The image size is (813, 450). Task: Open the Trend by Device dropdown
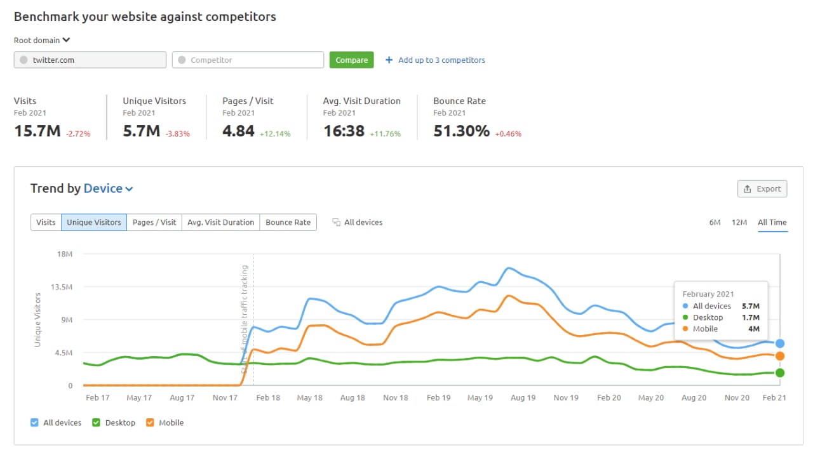pos(109,189)
